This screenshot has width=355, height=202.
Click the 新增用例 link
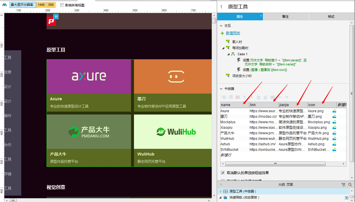coord(233,33)
